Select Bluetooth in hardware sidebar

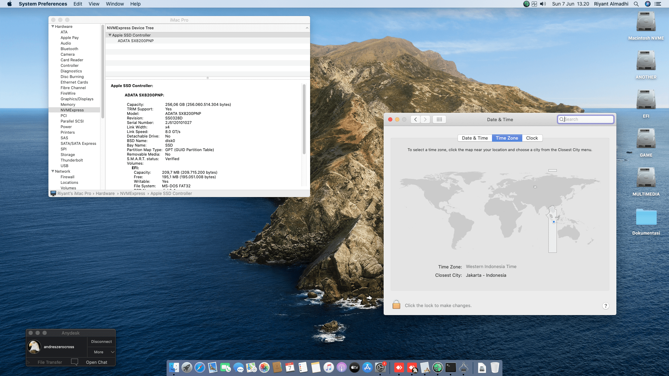(69, 49)
